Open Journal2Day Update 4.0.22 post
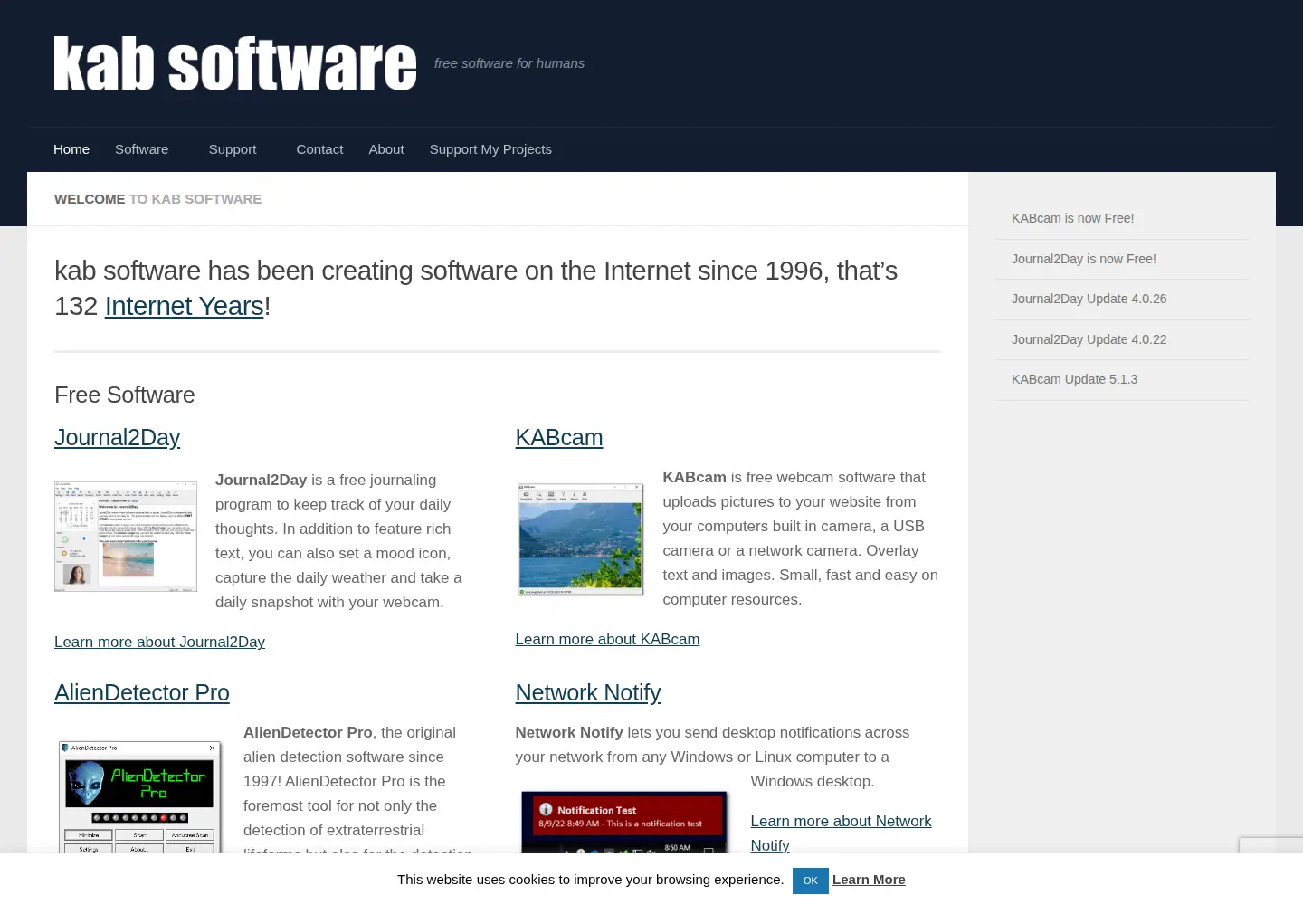1303x905 pixels. tap(1089, 339)
